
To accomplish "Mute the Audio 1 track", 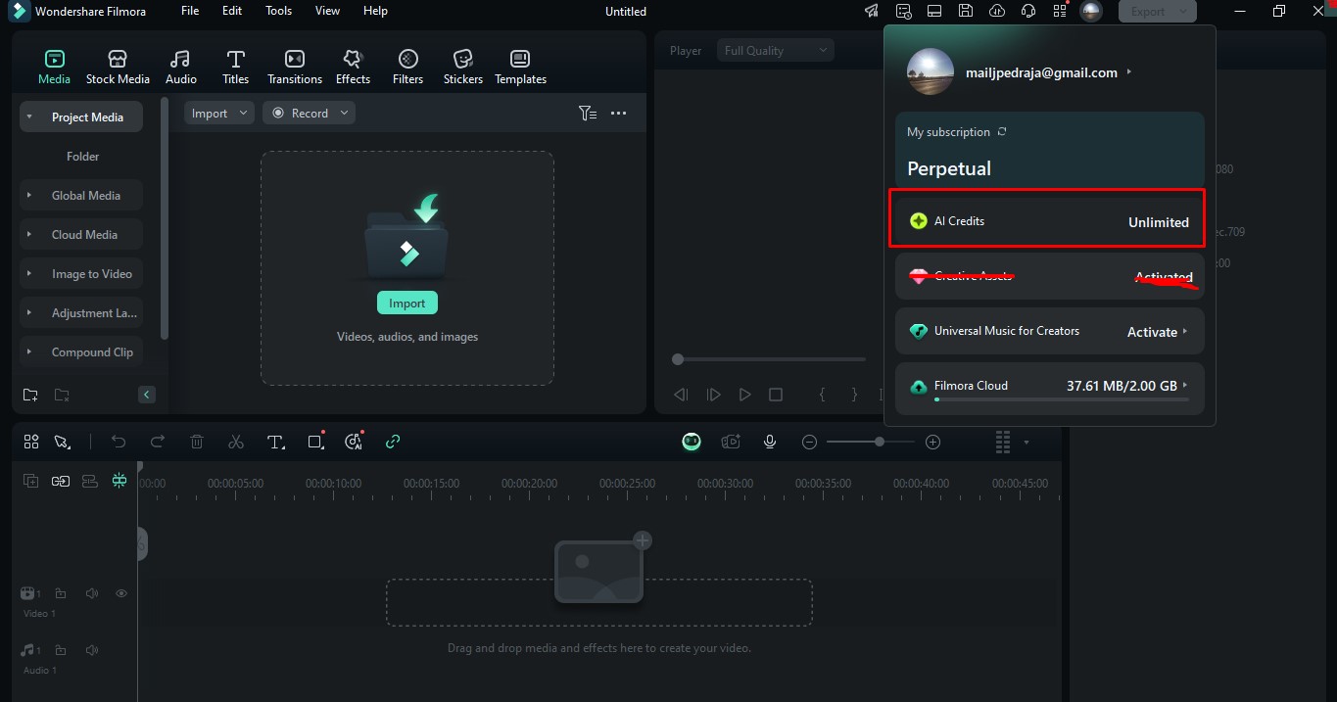I will [x=91, y=649].
